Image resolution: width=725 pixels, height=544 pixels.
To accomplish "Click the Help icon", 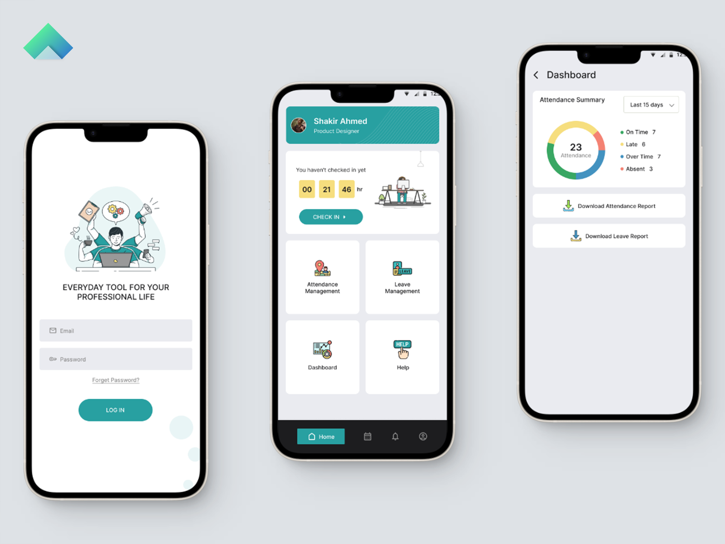I will tap(401, 355).
